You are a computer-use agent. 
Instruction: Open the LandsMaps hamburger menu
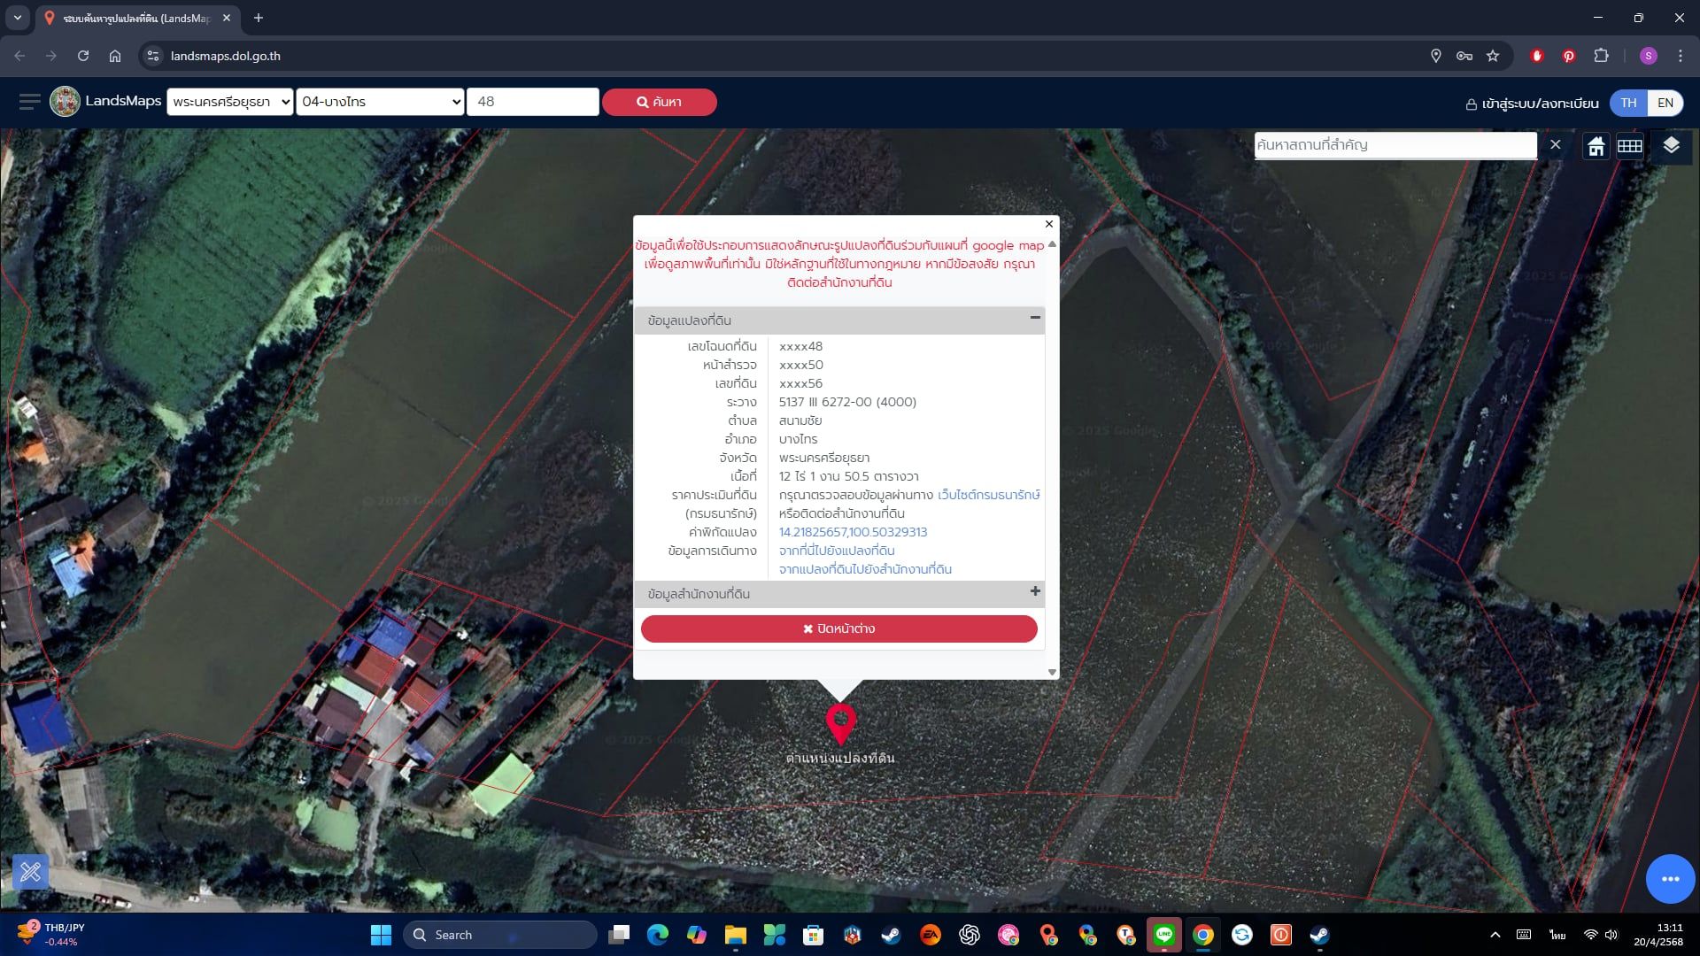click(x=29, y=102)
